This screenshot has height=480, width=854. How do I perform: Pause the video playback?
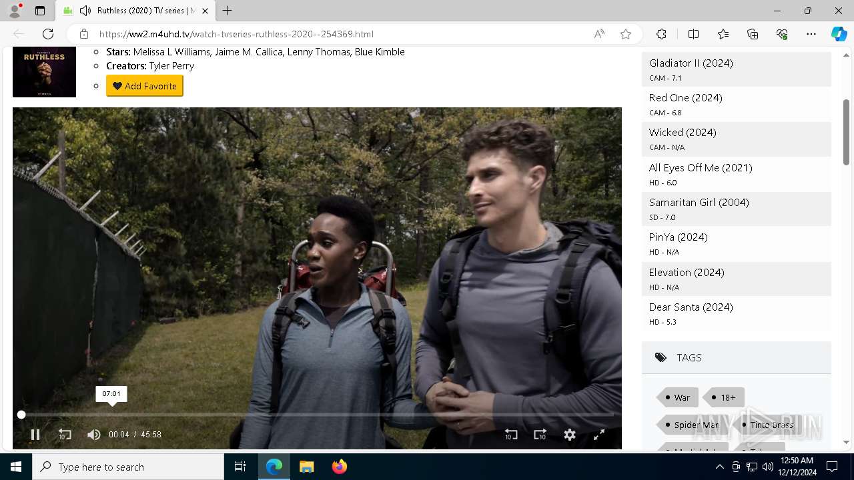click(x=35, y=435)
